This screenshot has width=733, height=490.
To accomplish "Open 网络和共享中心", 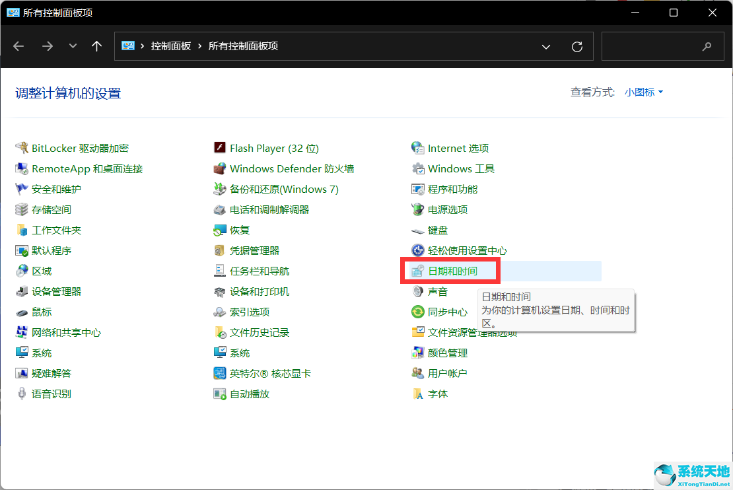I will click(66, 332).
